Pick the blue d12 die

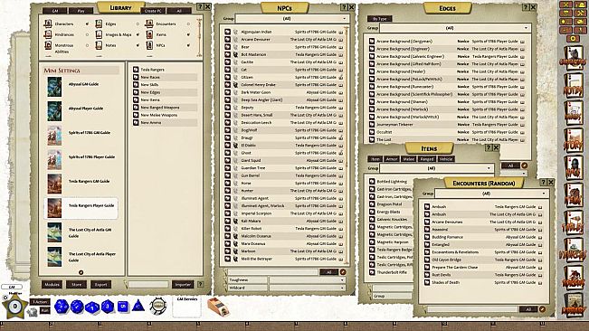77,307
